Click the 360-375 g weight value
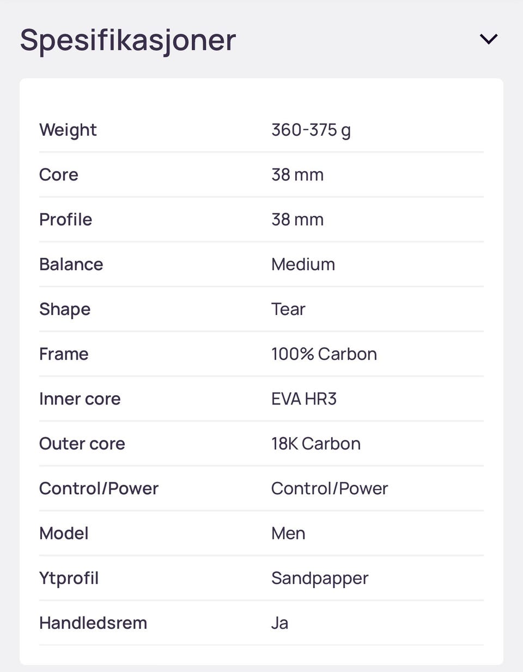Image resolution: width=523 pixels, height=672 pixels. (311, 130)
